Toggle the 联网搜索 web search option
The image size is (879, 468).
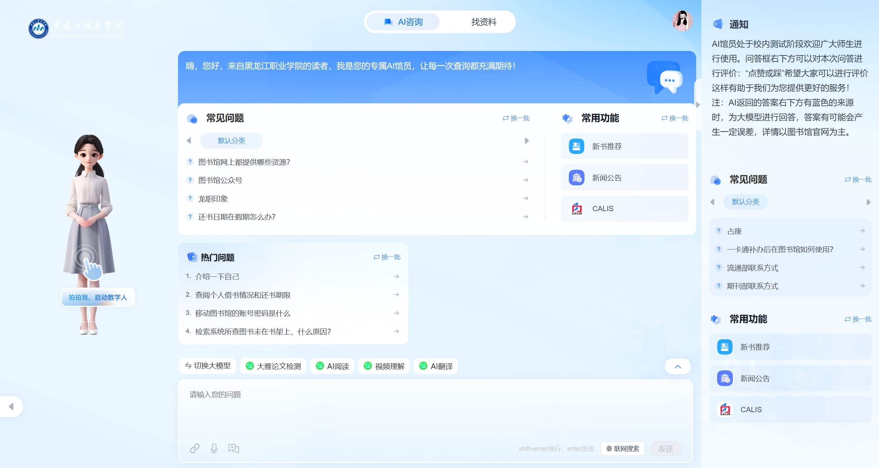(x=623, y=448)
